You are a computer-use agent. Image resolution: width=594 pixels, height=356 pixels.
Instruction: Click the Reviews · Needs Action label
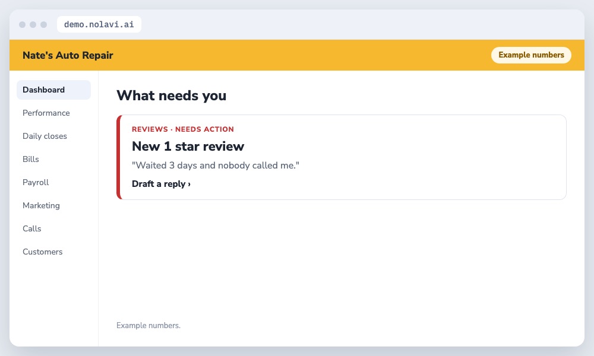tap(182, 129)
